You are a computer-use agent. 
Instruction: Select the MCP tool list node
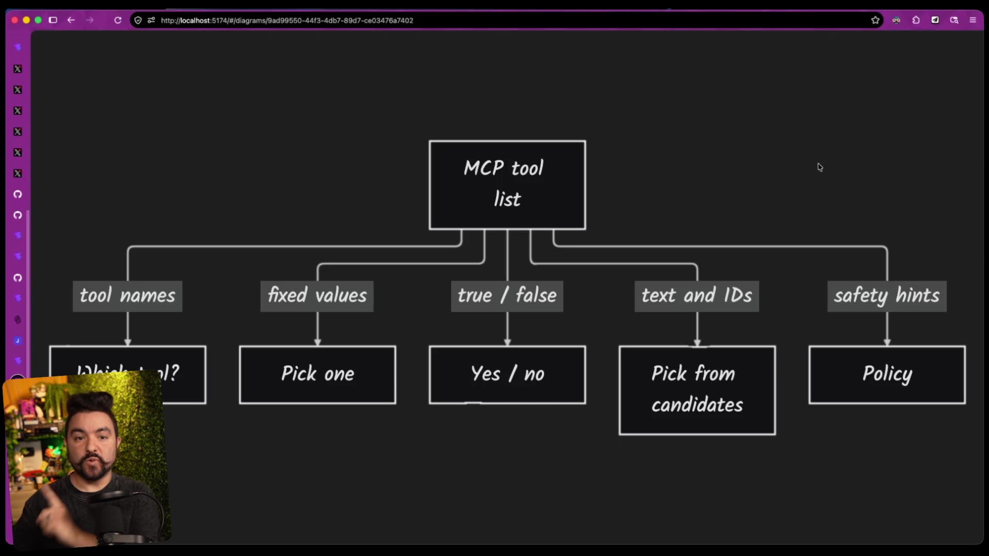(507, 185)
